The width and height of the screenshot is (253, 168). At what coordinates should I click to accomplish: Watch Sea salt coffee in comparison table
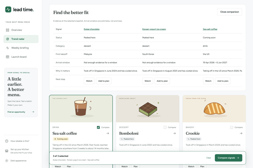point(208,81)
